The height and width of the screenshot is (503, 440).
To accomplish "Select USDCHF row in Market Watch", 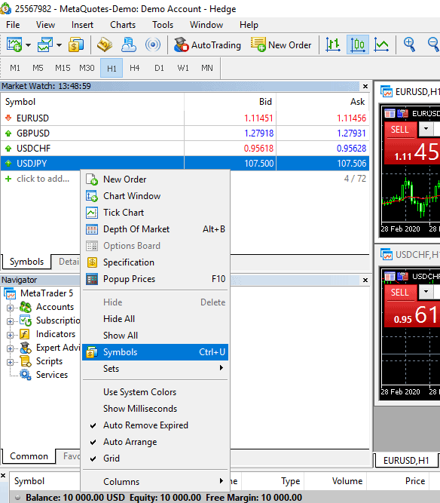I will pyautogui.click(x=185, y=149).
